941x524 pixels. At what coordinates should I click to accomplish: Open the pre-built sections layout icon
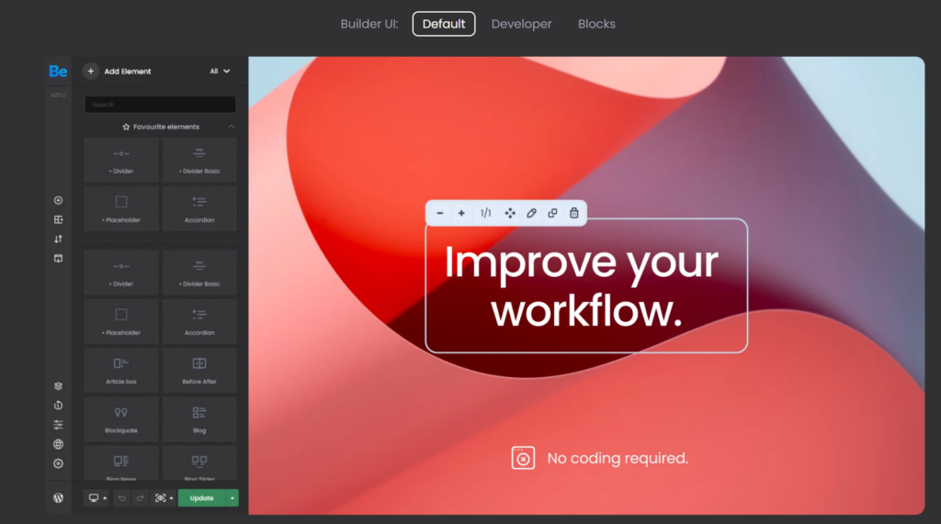tap(58, 219)
